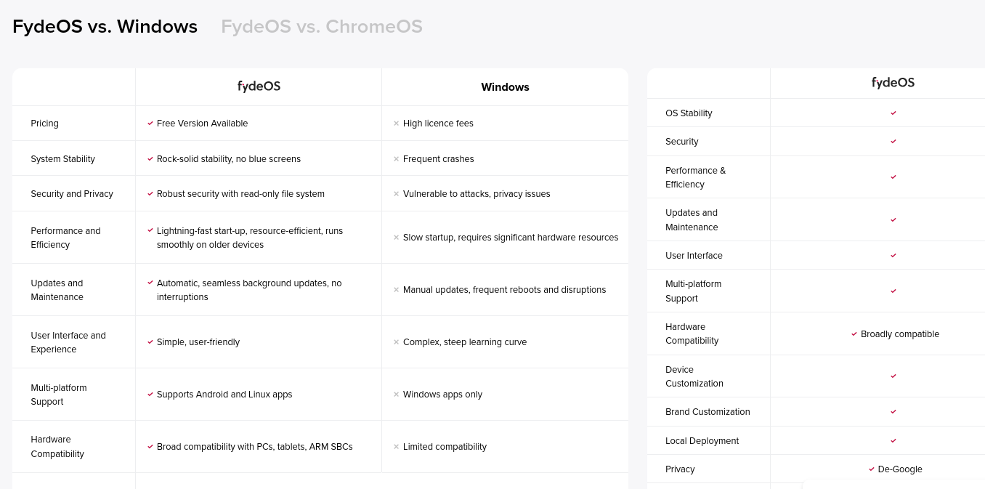985x489 pixels.
Task: Click cross icon beside Windows apps only
Action: 397,395
